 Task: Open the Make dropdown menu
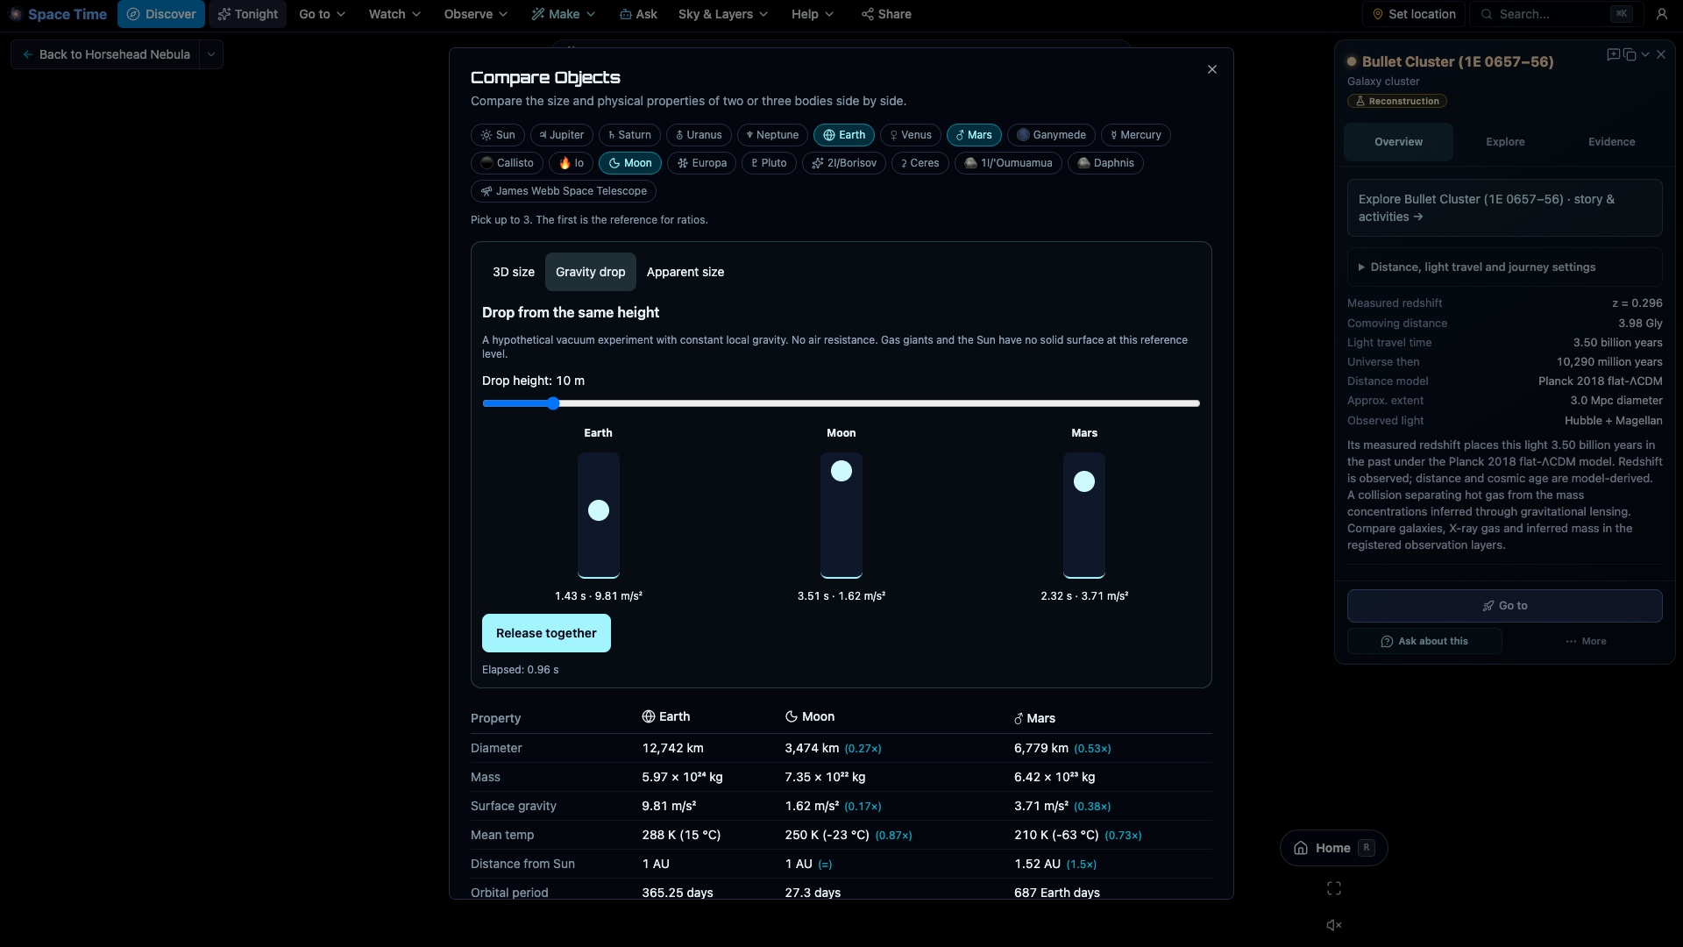[563, 14]
